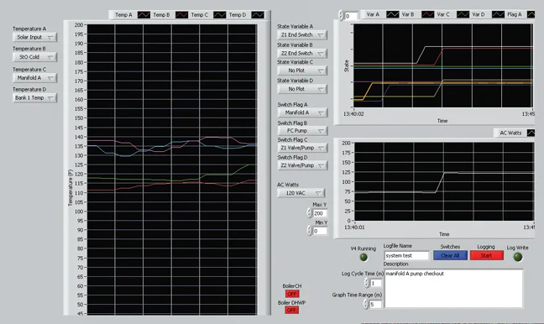The image size is (544, 324).
Task: Click the state graph index field 0
Action: 351,16
